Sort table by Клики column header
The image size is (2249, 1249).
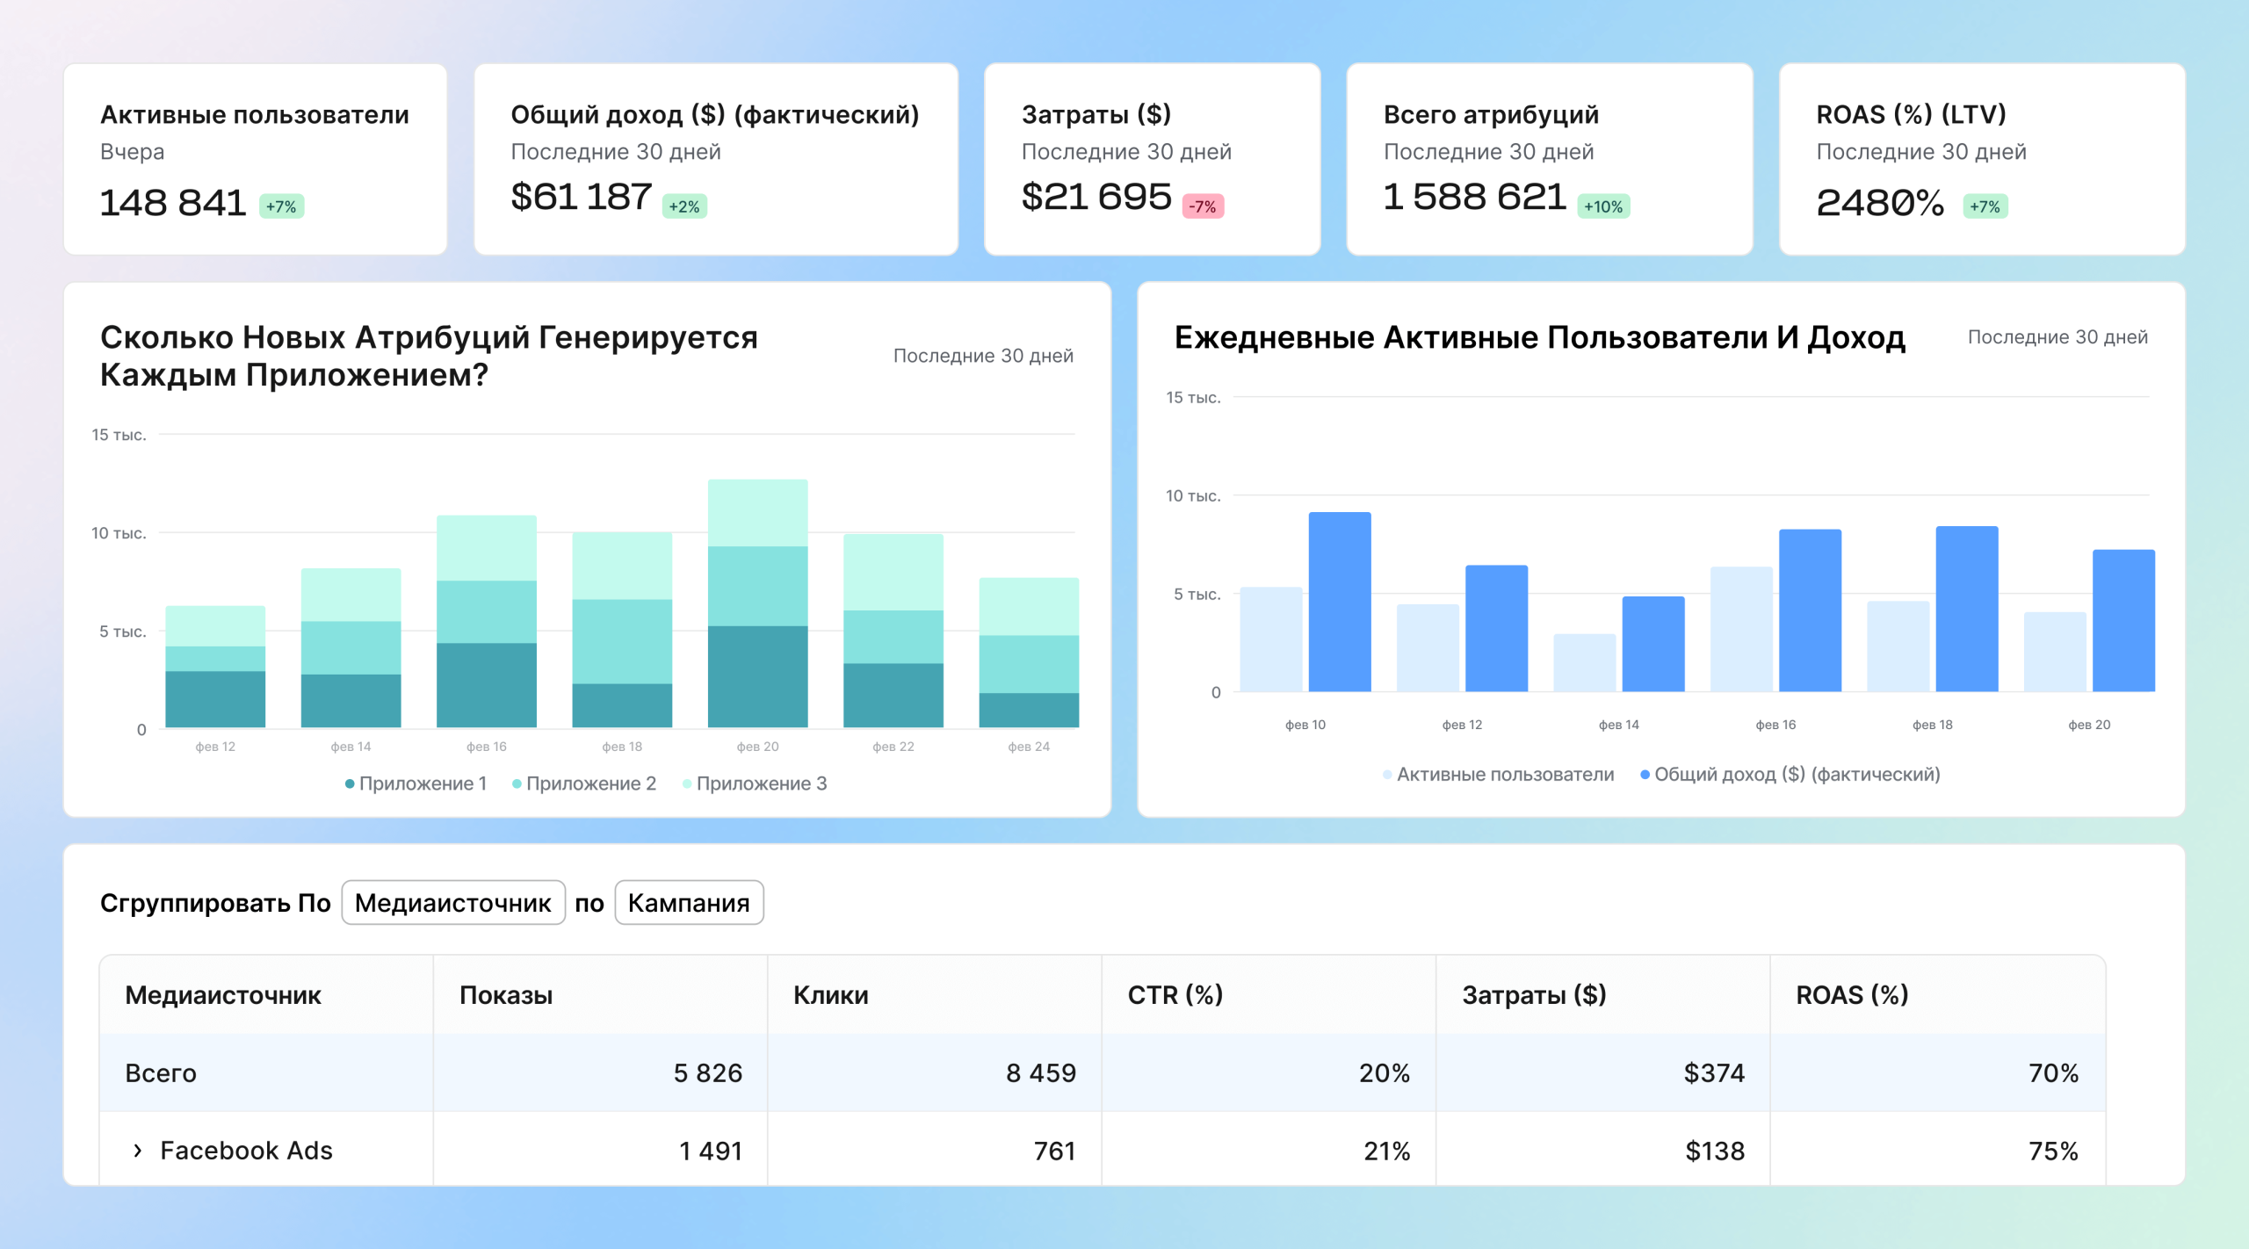pyautogui.click(x=830, y=995)
